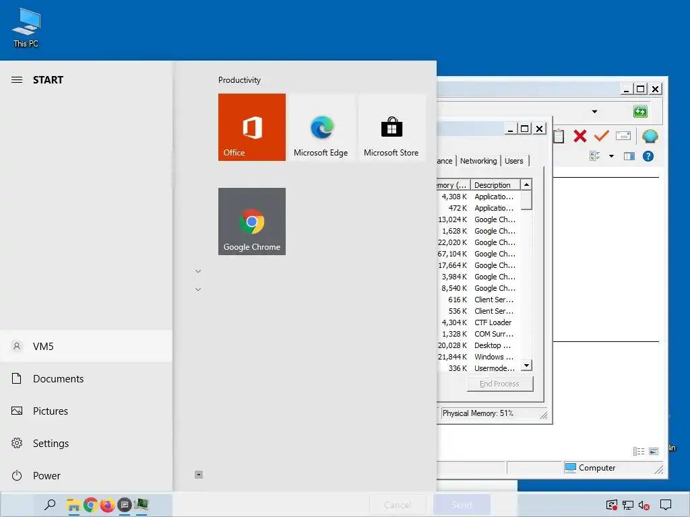Expand the upper chevron below Chrome tile
The image size is (690, 517).
198,271
